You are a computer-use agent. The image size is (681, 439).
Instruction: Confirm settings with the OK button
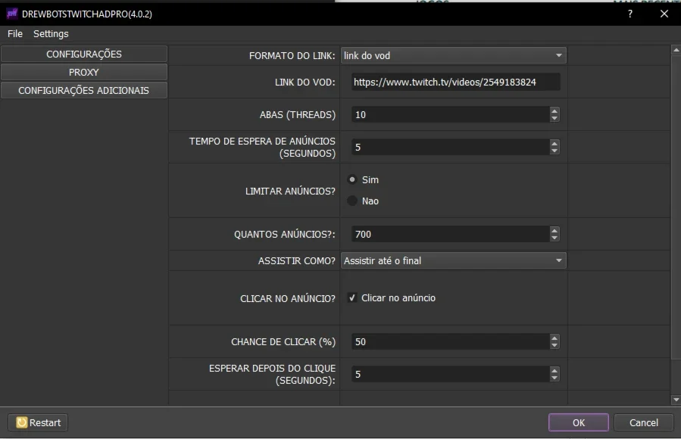click(579, 422)
